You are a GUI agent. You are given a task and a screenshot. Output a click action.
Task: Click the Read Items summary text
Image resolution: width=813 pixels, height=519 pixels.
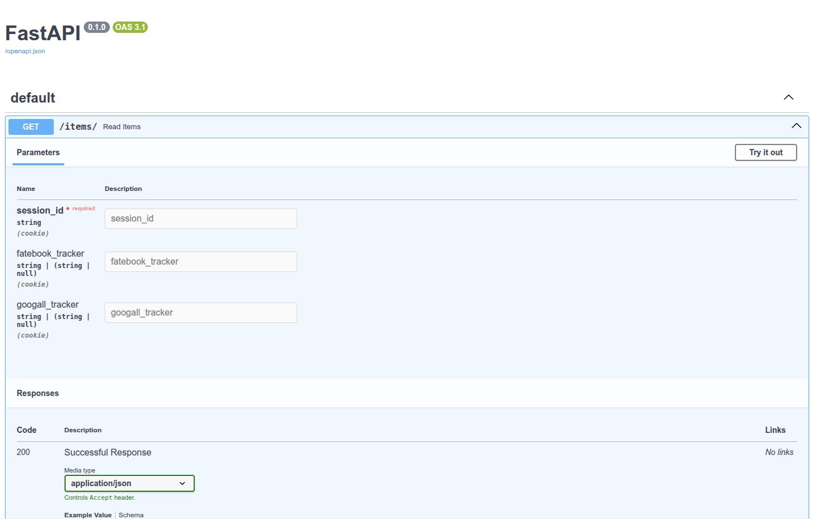[122, 127]
